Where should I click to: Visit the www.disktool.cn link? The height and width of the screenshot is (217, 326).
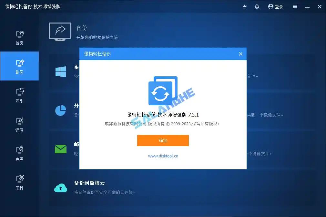[x=163, y=156]
